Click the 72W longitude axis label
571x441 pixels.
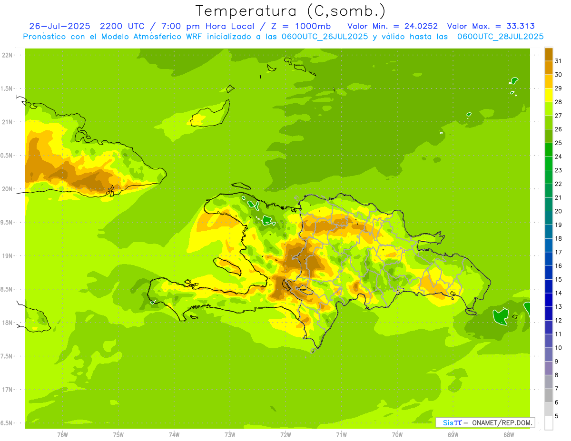[285, 435]
